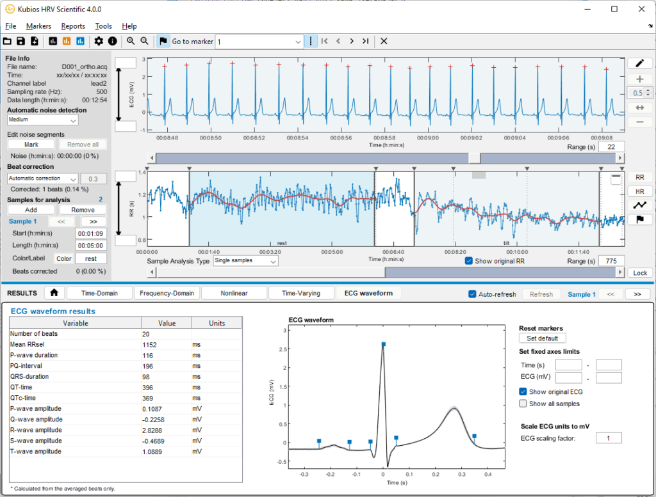The width and height of the screenshot is (656, 497).
Task: Open Automatic noise detection Medium dropdown
Action: pyautogui.click(x=43, y=120)
